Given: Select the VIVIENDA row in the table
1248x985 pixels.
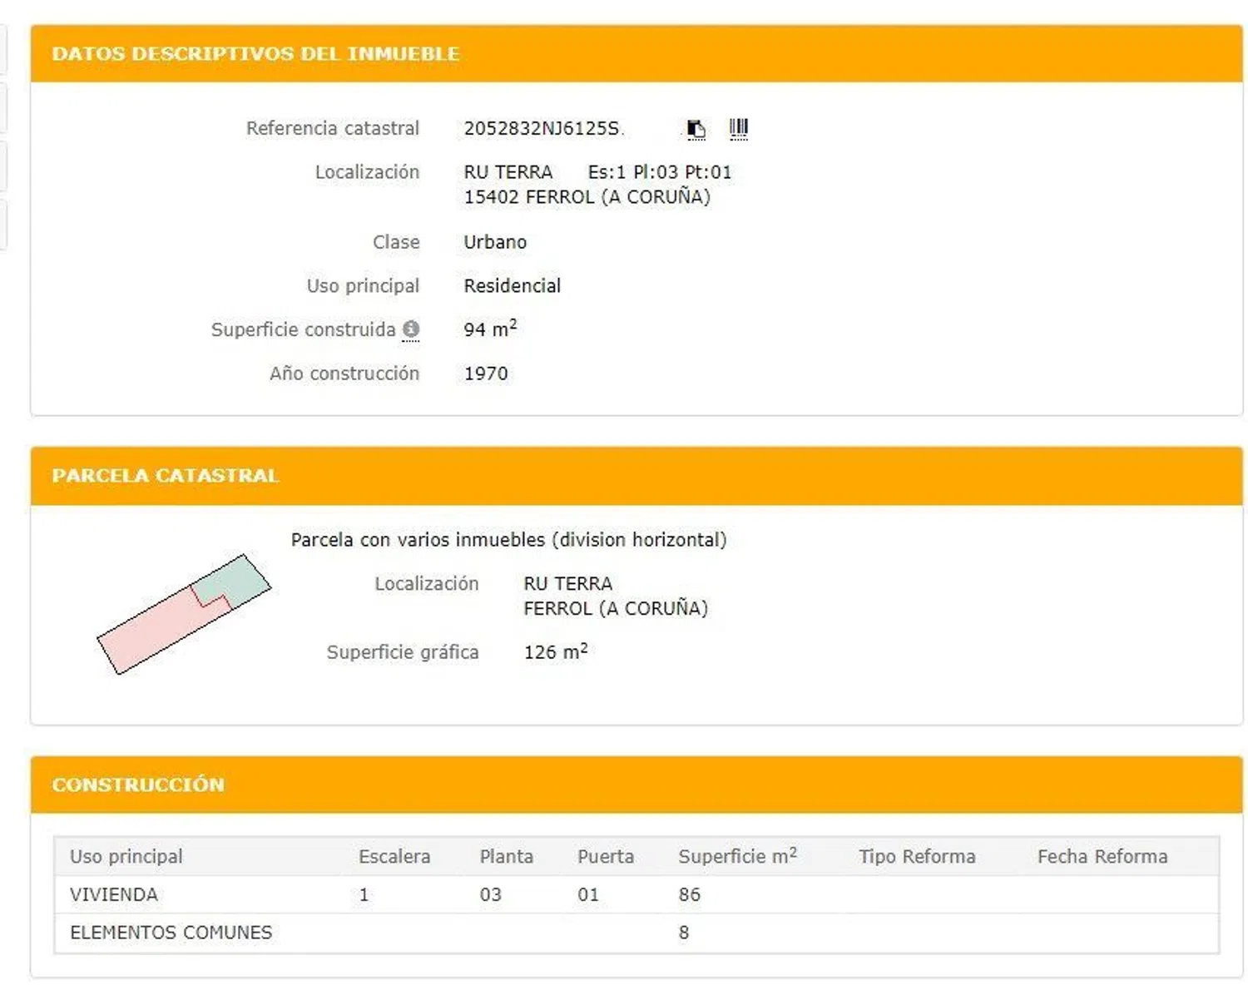Looking at the screenshot, I should click(114, 894).
